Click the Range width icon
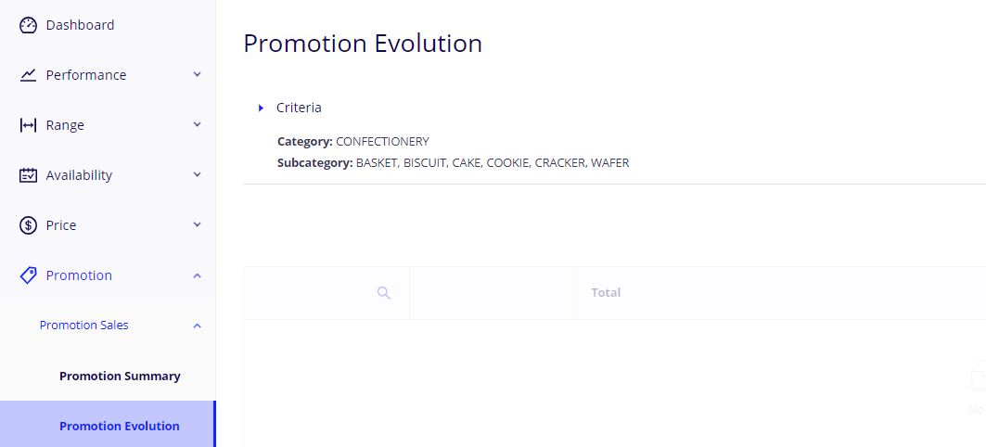Screen dimensions: 986x447 [x=28, y=125]
